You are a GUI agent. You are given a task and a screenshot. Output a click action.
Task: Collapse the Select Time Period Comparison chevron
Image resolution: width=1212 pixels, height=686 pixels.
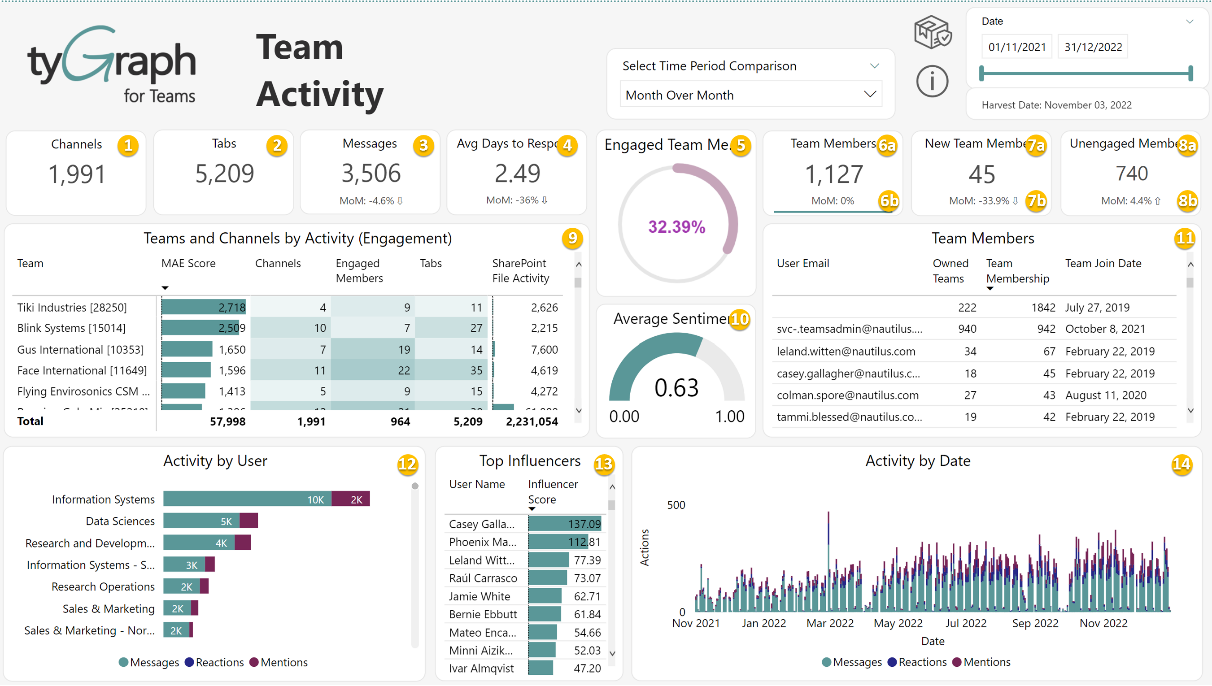pos(874,65)
